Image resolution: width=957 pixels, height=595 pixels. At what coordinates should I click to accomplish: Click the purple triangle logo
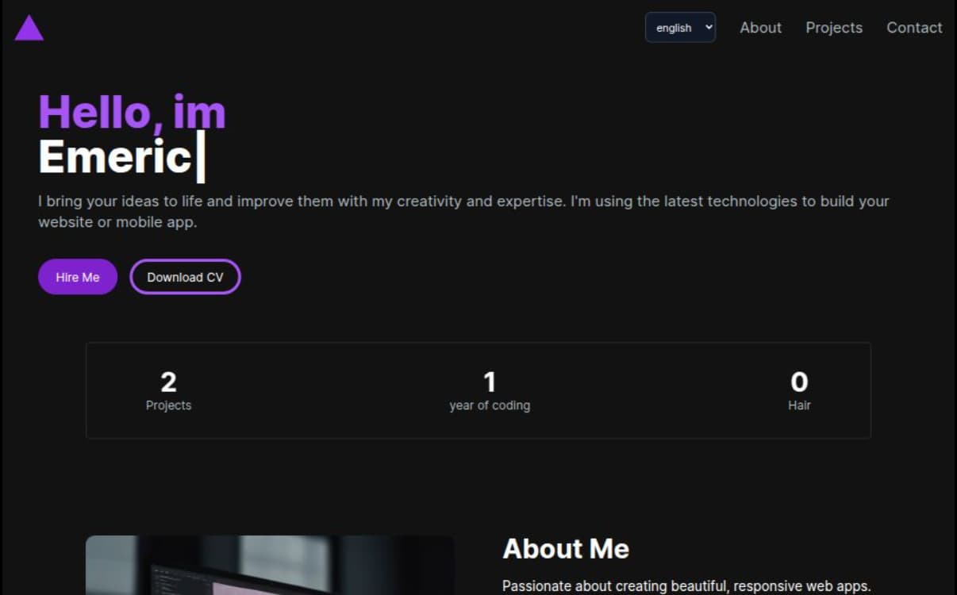29,29
